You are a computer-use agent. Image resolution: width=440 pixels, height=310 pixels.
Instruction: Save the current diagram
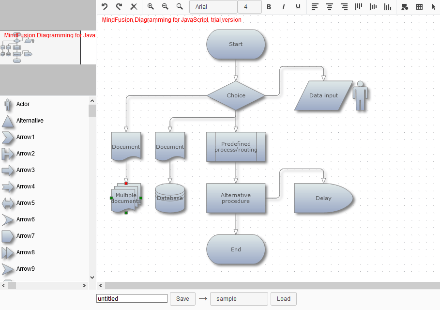[x=182, y=298]
